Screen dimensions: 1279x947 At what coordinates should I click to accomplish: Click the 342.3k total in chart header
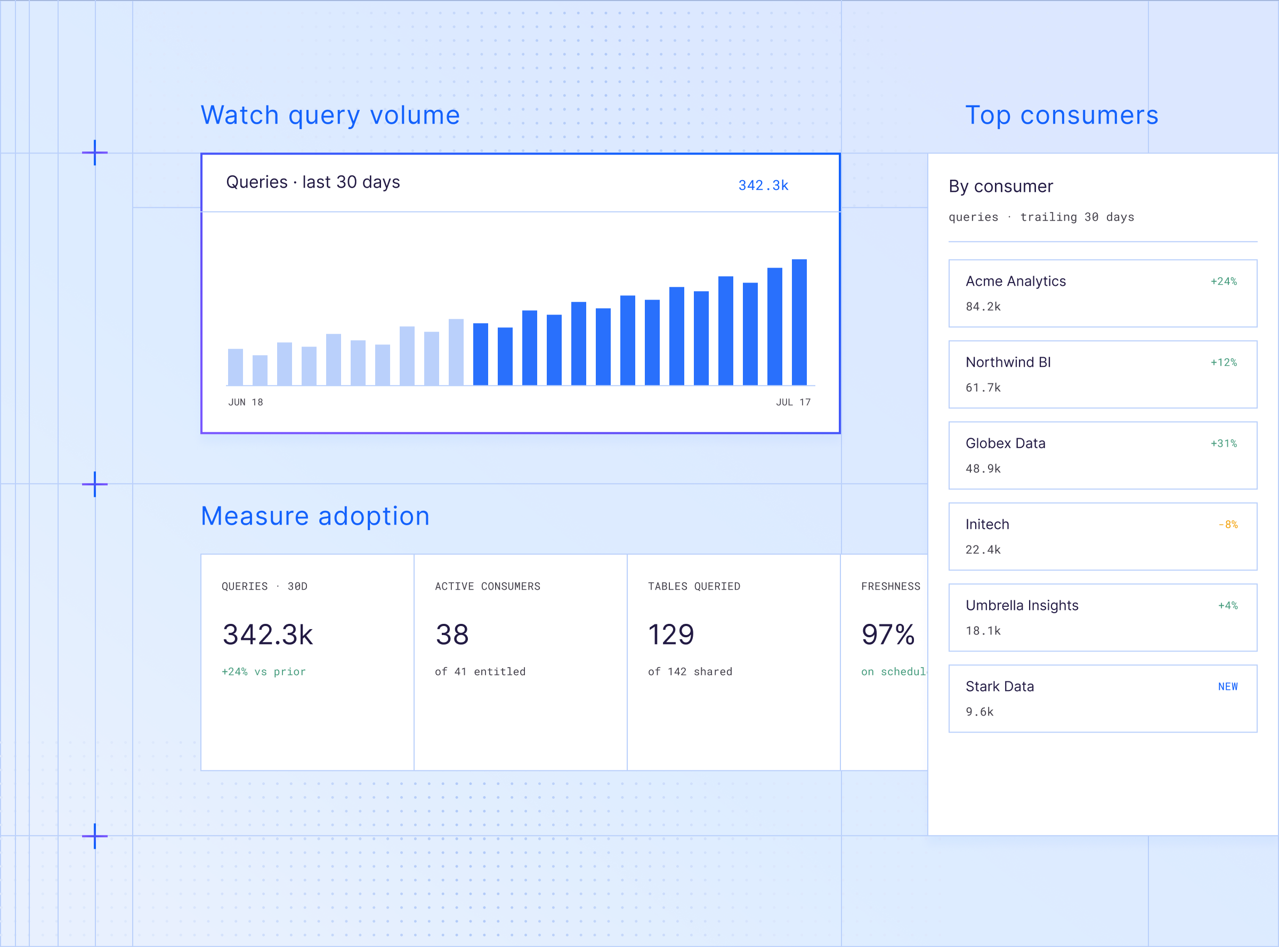pyautogui.click(x=763, y=185)
